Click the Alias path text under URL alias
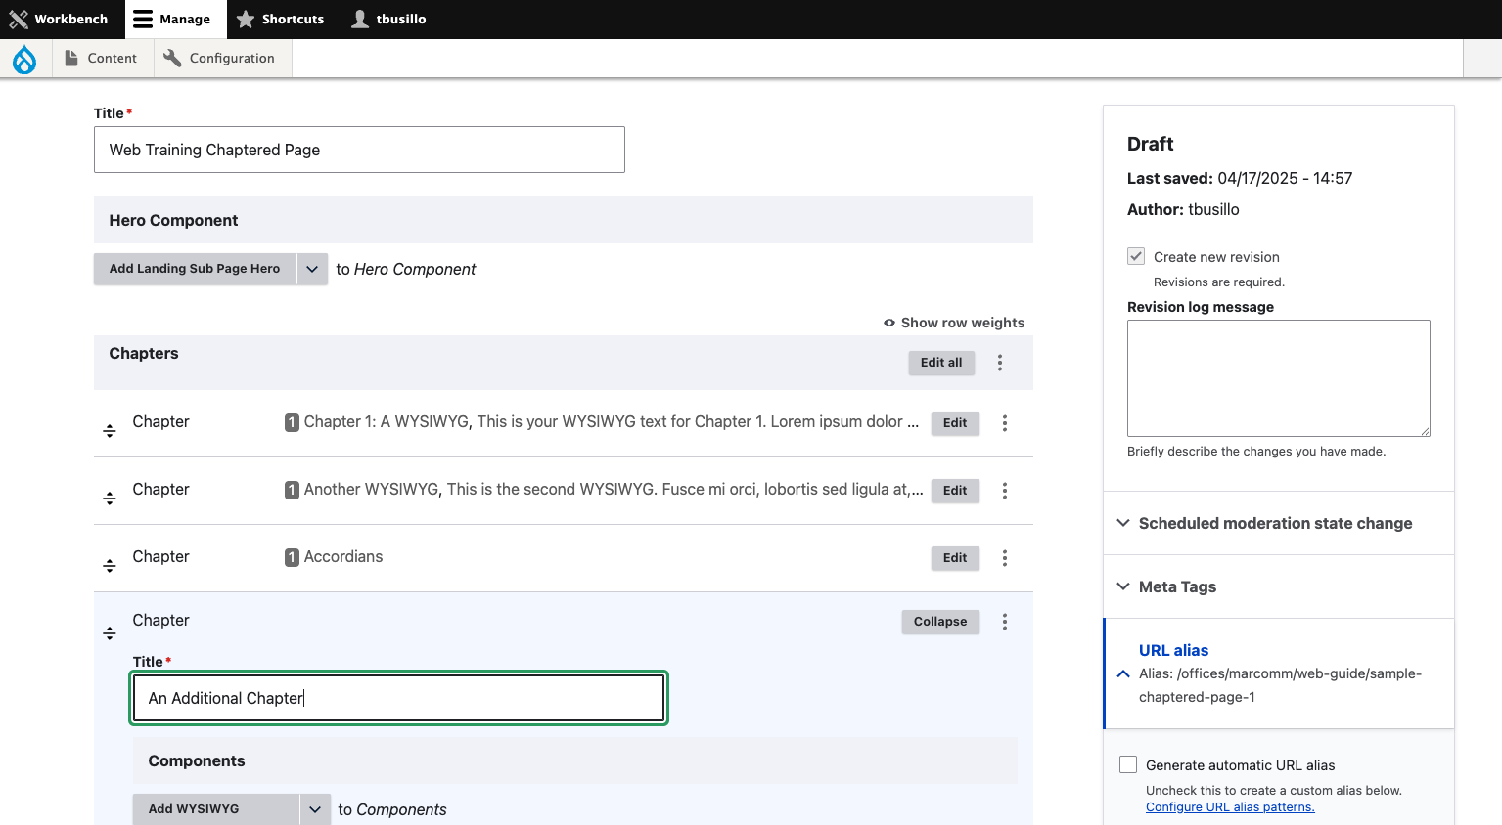This screenshot has width=1502, height=825. tap(1280, 685)
